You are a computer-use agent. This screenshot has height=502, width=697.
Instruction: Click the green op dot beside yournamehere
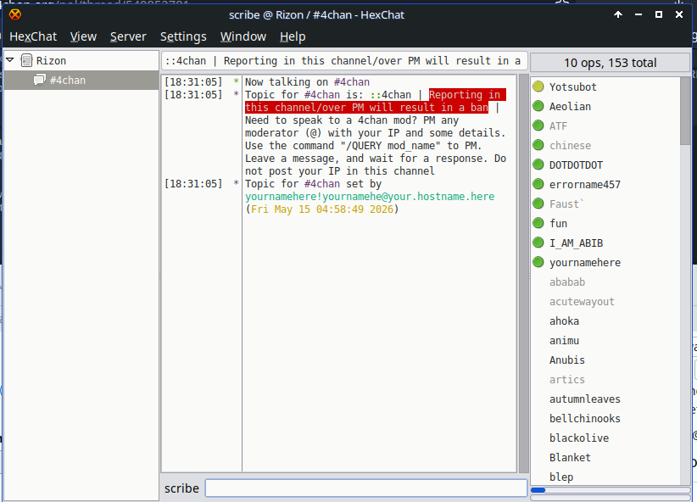click(538, 262)
